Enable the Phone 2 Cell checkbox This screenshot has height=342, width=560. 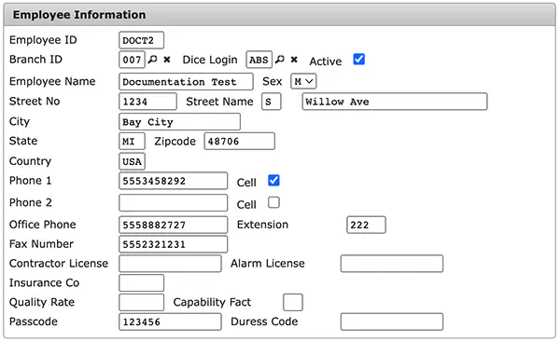[273, 202]
